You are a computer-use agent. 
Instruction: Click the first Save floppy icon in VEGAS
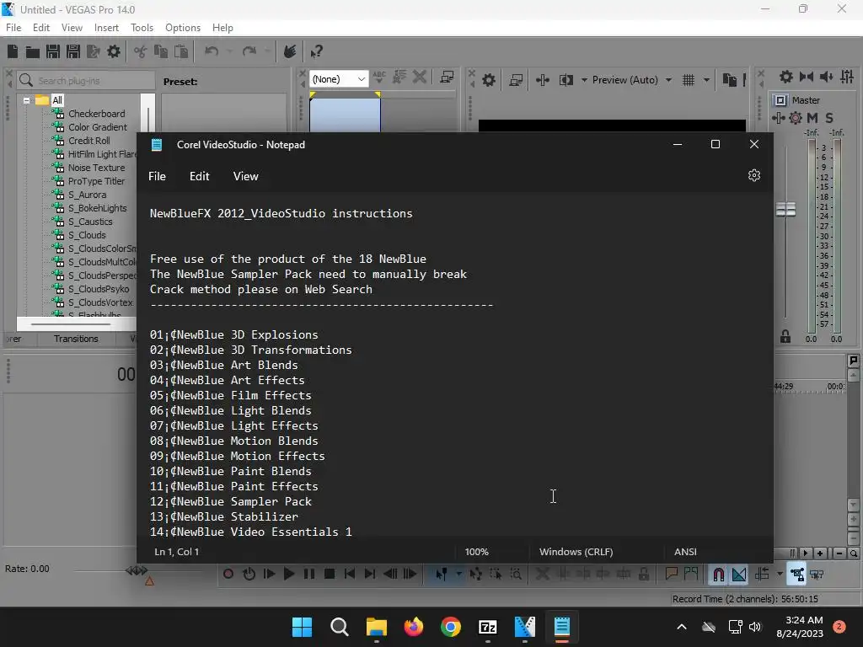point(53,51)
